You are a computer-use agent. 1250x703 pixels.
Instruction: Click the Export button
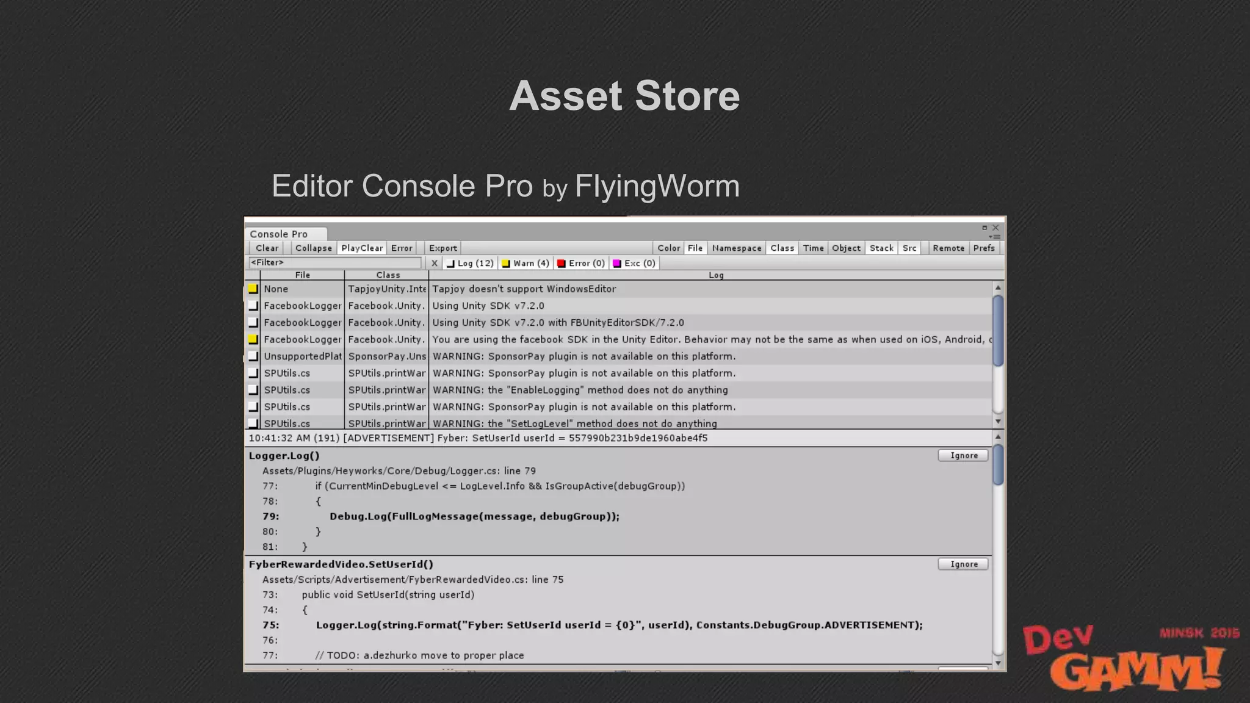[x=443, y=248]
